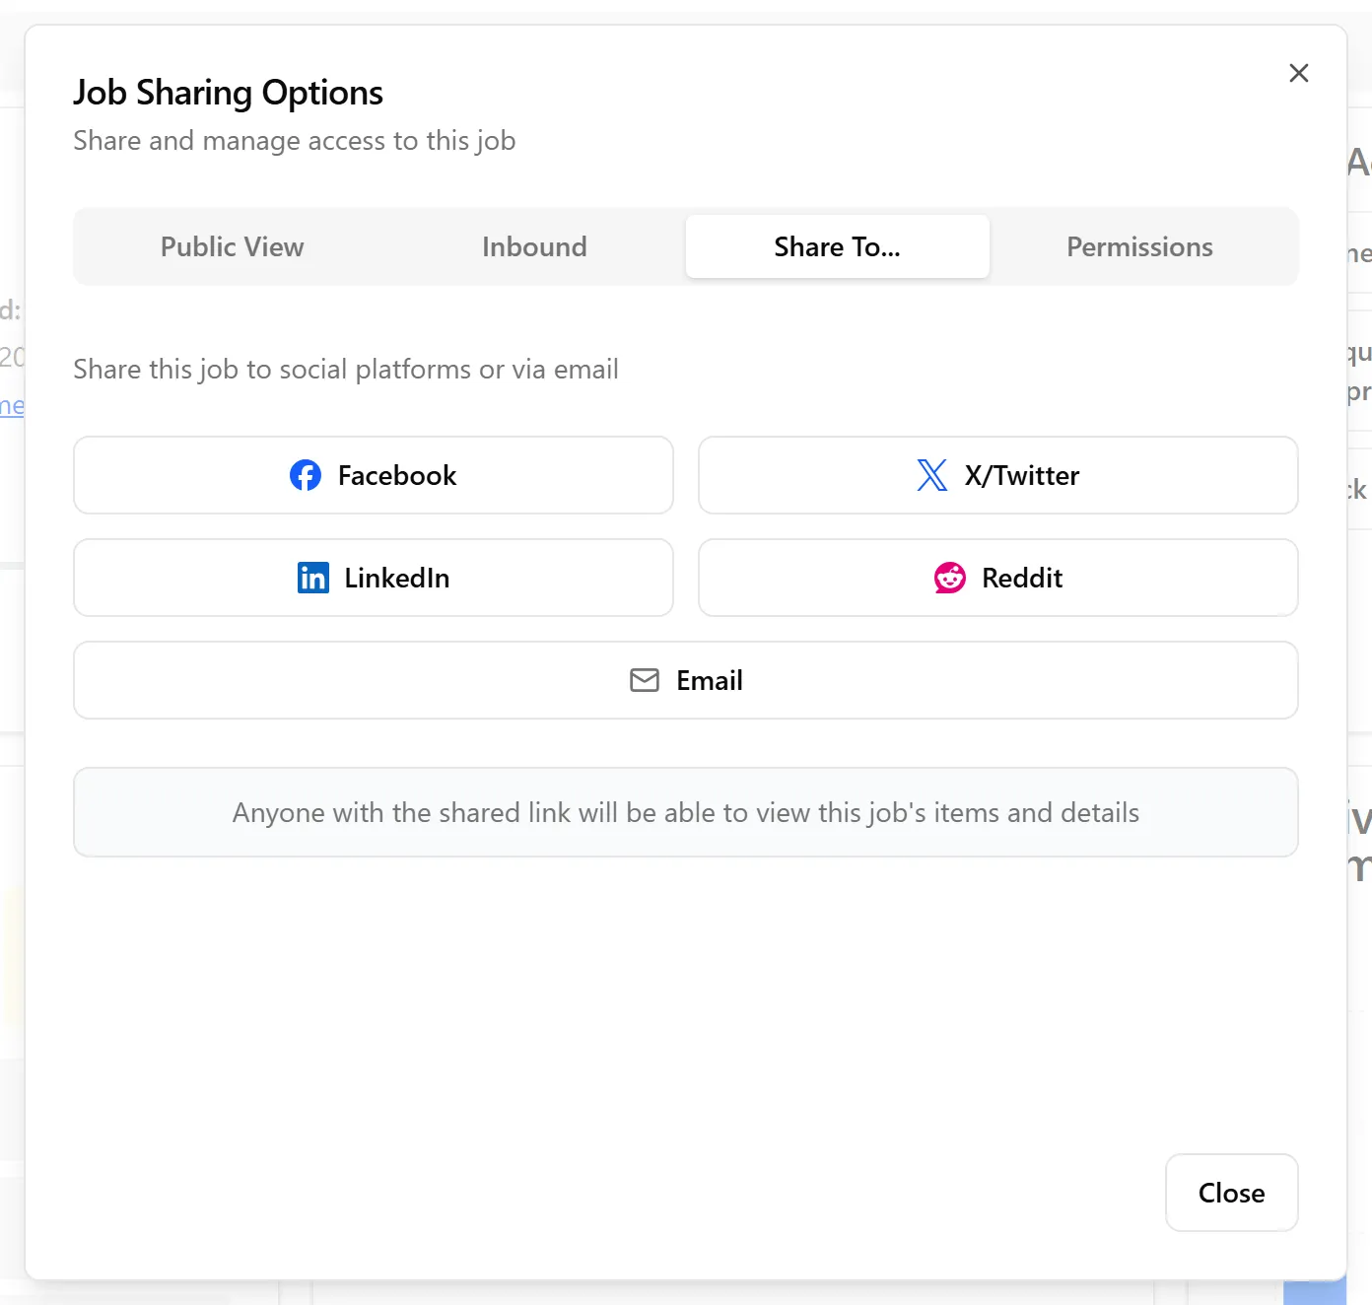Click the "Anyone with the shared link" notice
Screen dimensions: 1372x1305
(x=686, y=812)
